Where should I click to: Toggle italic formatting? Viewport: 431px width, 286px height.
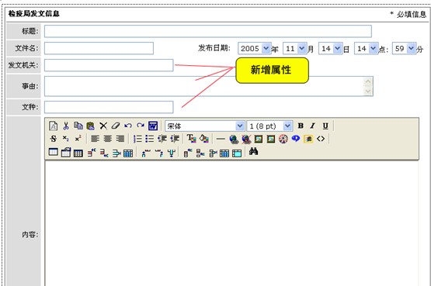[x=312, y=126]
